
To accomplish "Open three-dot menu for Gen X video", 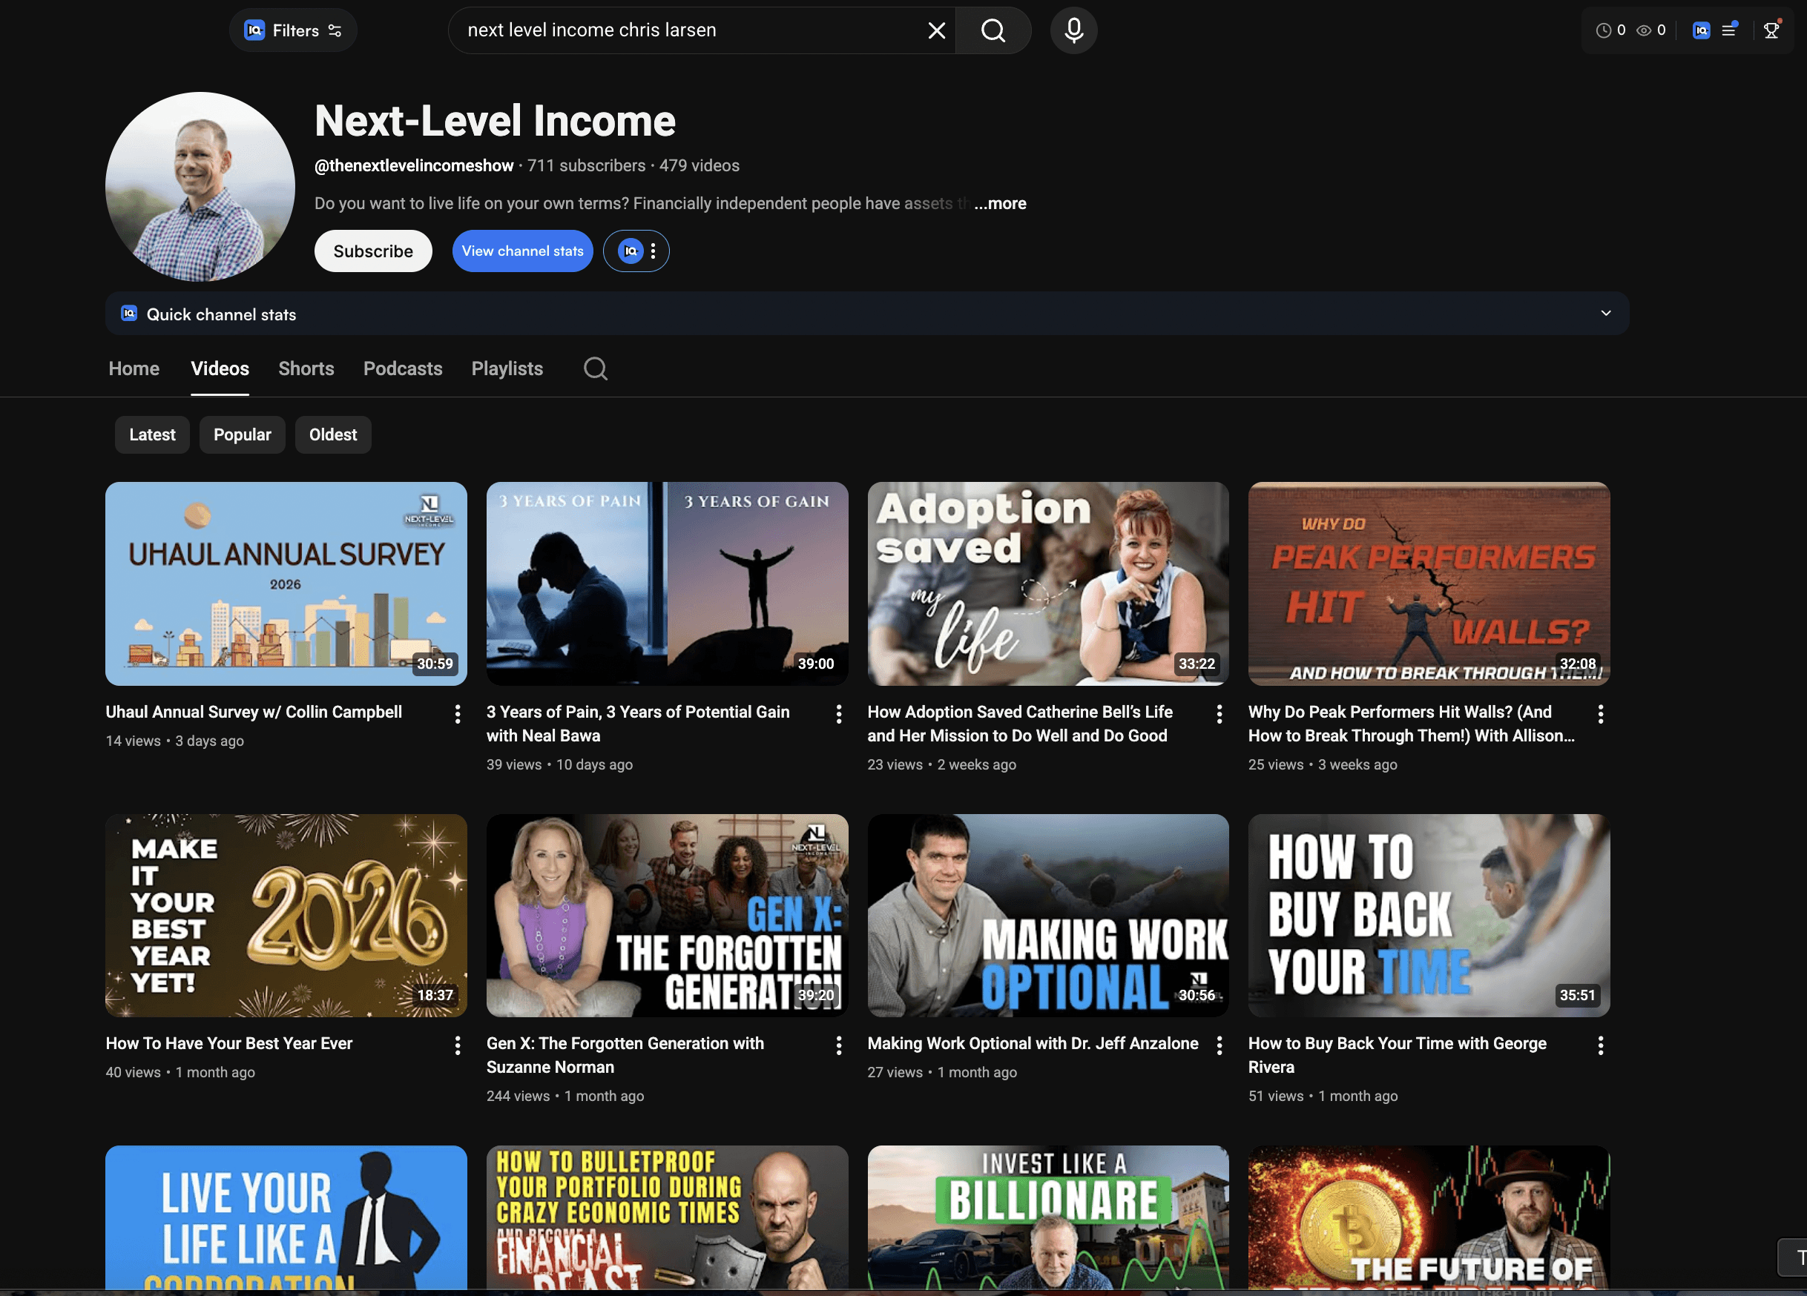I will click(838, 1045).
